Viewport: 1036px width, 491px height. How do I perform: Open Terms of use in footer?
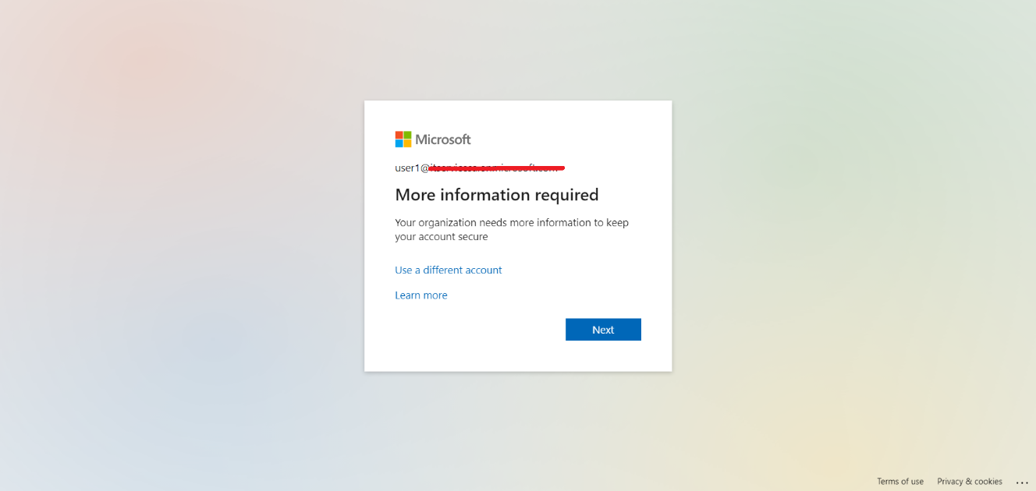900,482
